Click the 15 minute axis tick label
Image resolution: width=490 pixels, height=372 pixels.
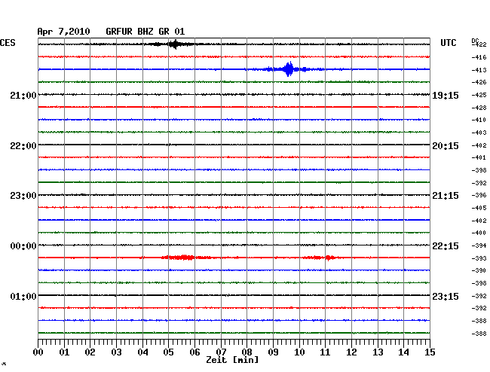click(x=430, y=352)
